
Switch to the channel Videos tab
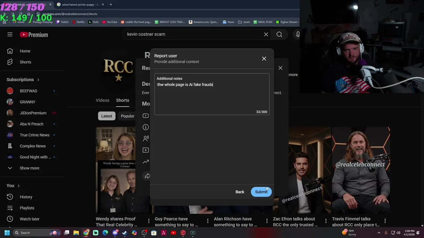(102, 100)
